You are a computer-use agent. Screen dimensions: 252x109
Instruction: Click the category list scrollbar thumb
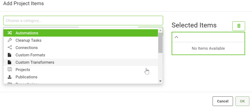pos(160,43)
